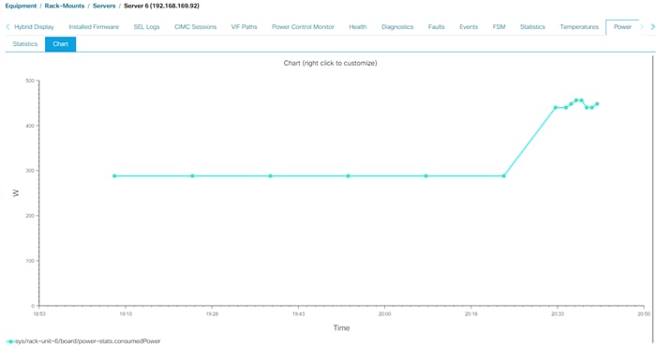Click the 500 label on the W axis
Image resolution: width=657 pixels, height=348 pixels.
point(30,81)
